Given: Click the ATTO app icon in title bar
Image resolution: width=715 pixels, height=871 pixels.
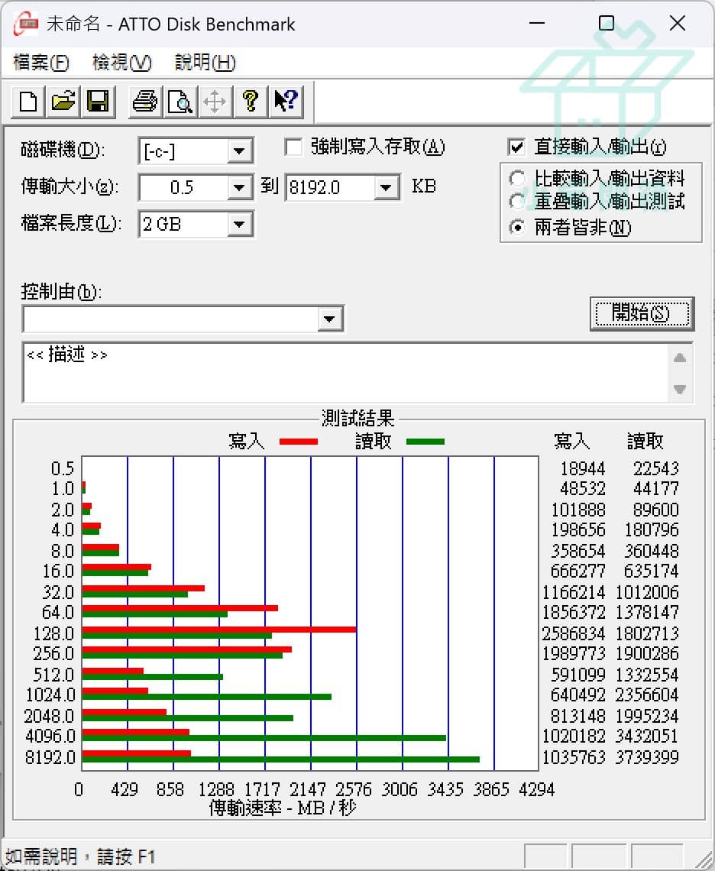Looking at the screenshot, I should pyautogui.click(x=25, y=24).
